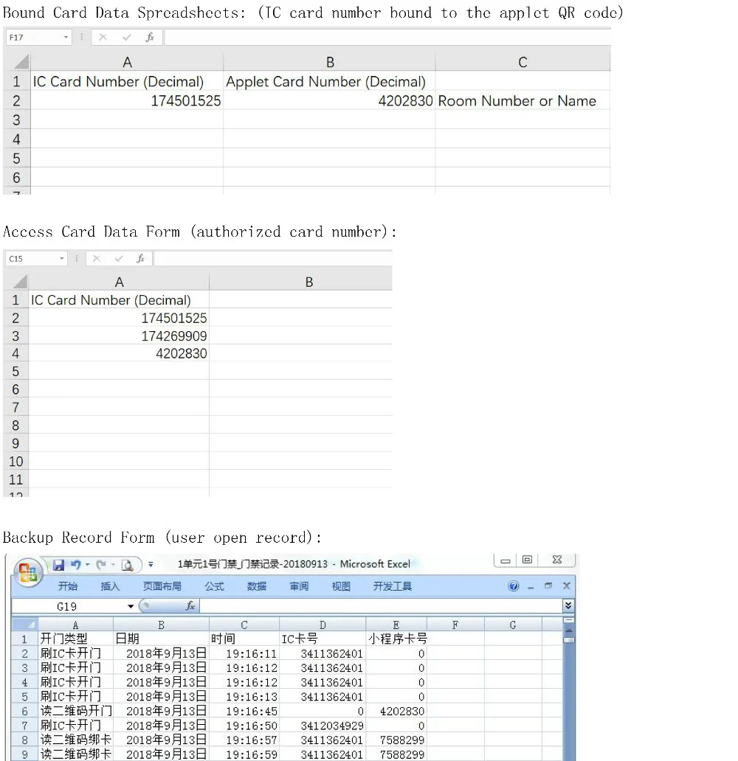Open the C15 name box dropdown

click(62, 259)
